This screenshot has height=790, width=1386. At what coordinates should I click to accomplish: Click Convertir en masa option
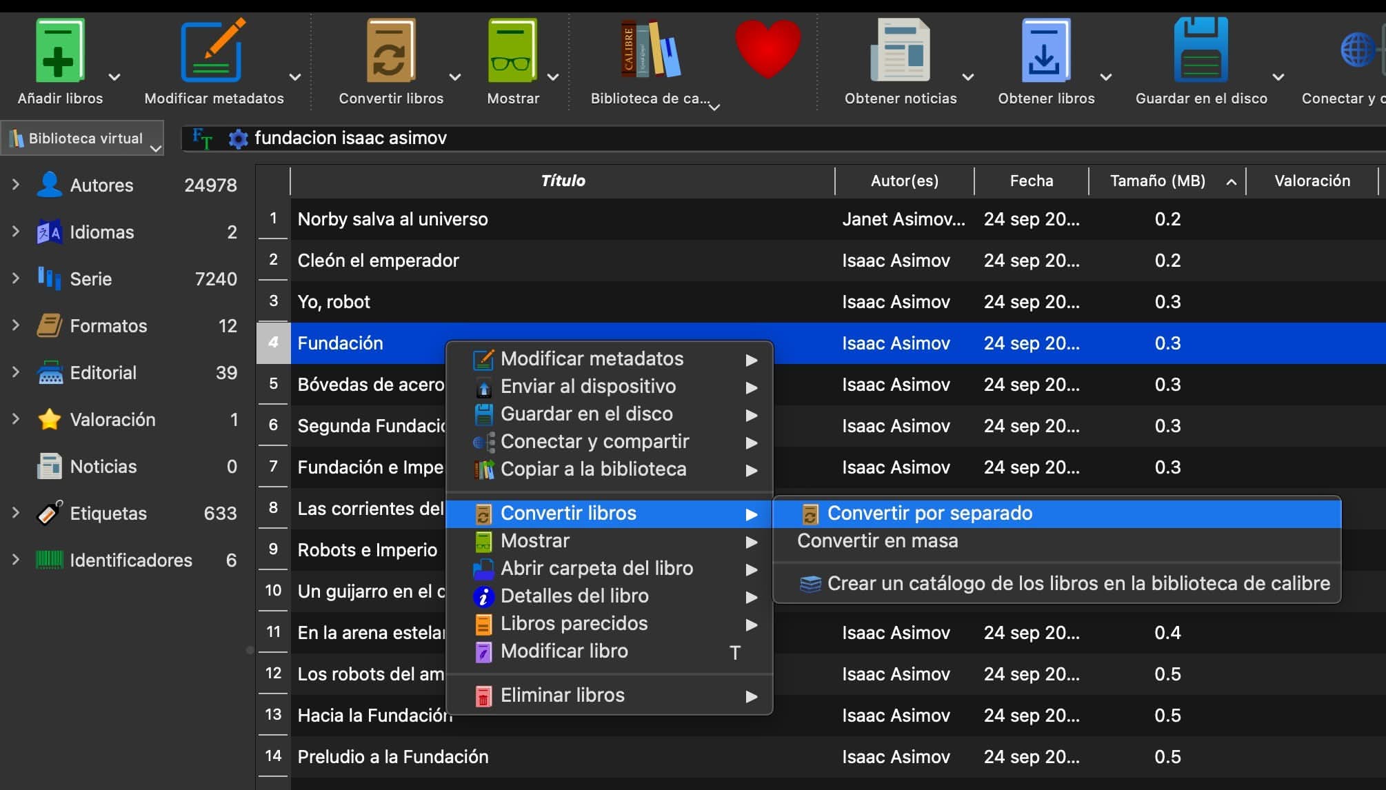pos(877,540)
